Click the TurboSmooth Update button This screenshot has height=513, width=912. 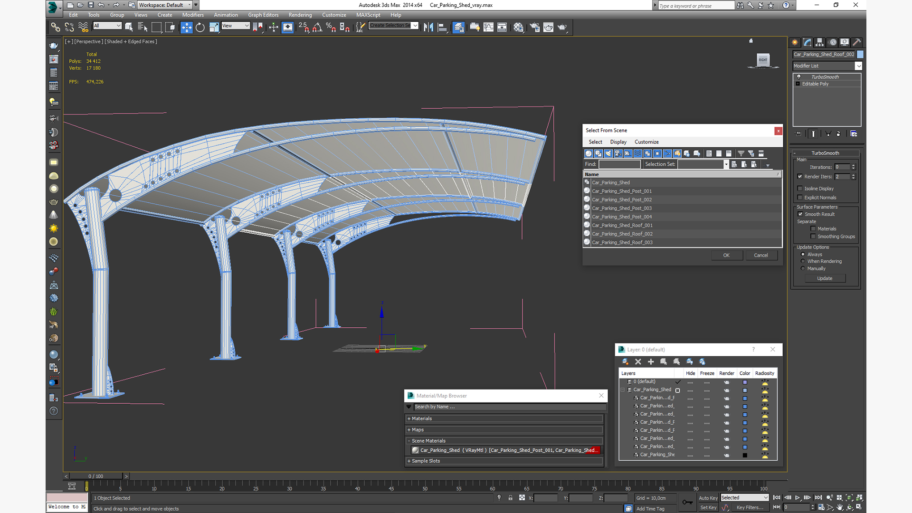coord(825,278)
